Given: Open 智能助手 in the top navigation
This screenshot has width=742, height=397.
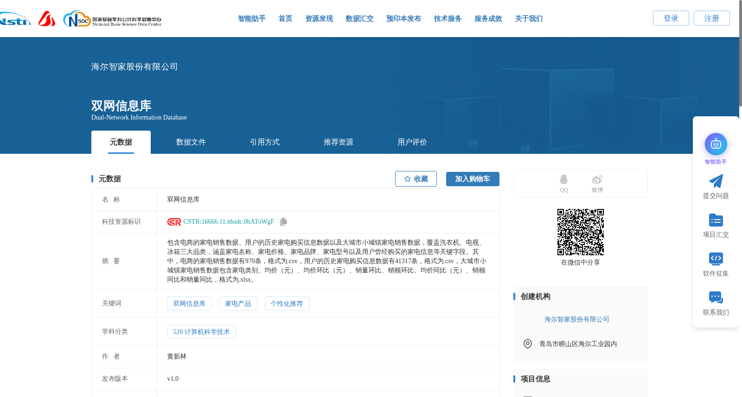Looking at the screenshot, I should click(x=252, y=19).
